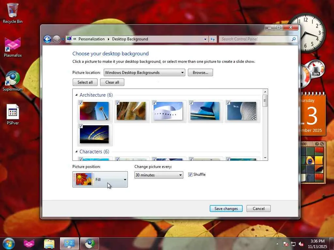Click the picture puzzle gadget
This screenshot has width=334, height=250.
click(313, 162)
